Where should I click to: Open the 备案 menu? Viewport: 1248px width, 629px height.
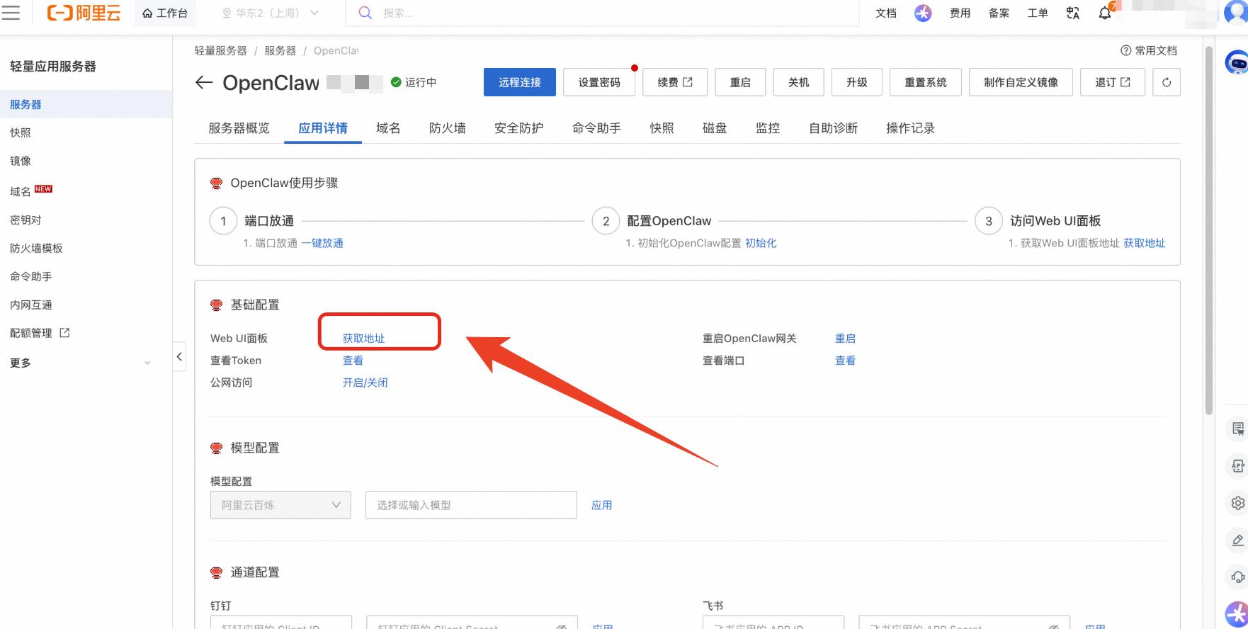pyautogui.click(x=999, y=13)
